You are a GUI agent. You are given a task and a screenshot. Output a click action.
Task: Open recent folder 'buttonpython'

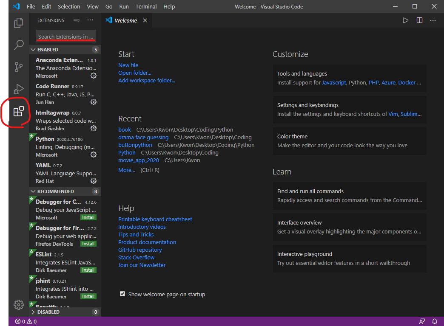135,145
